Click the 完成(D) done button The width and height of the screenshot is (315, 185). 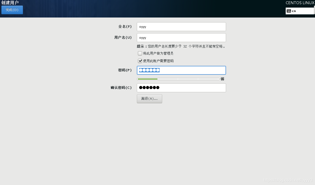click(12, 10)
